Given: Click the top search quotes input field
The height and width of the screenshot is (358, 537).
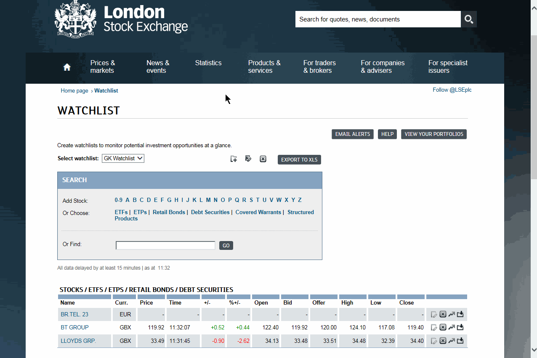Looking at the screenshot, I should click(x=378, y=19).
